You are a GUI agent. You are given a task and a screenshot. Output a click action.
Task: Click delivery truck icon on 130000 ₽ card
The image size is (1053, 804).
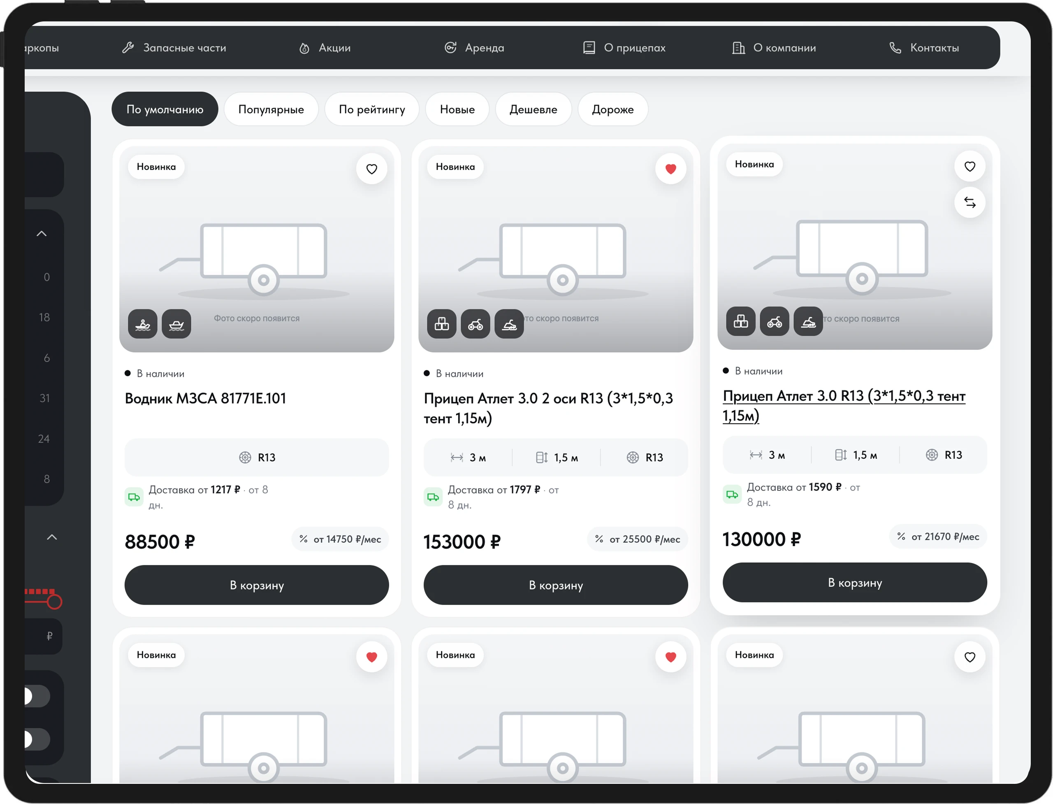[x=732, y=494]
